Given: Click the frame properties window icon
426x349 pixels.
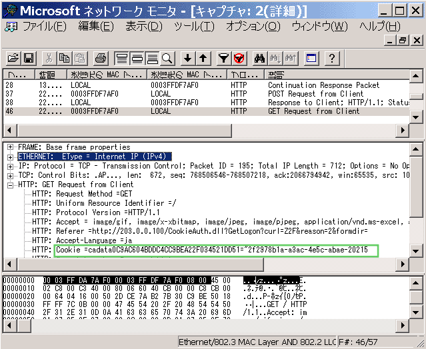Looking at the screenshot, I should coord(311,59).
